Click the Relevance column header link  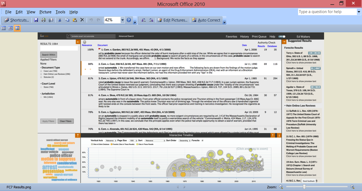pos(87,45)
